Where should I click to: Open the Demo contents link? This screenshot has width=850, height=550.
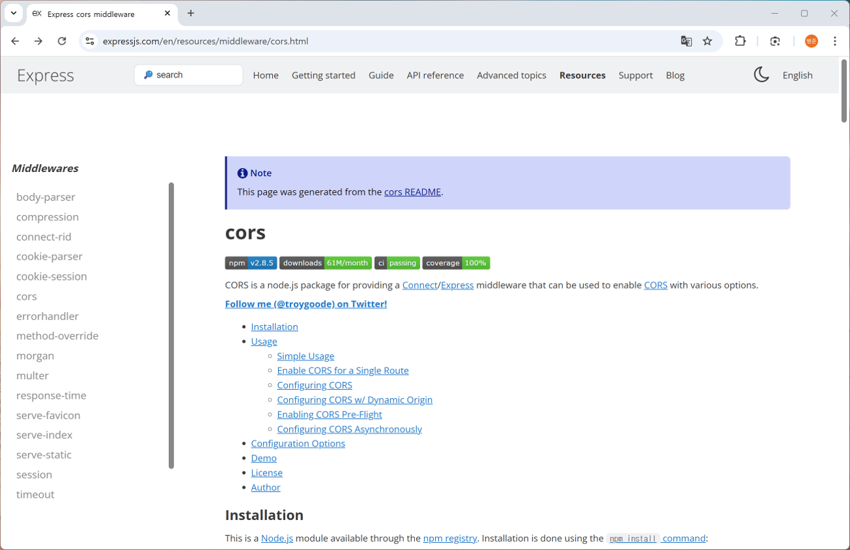[264, 458]
